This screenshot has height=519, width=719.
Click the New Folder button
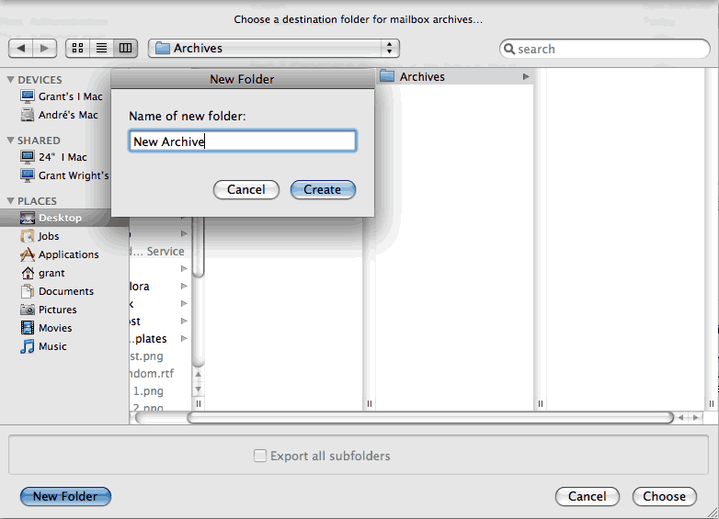[x=65, y=497]
